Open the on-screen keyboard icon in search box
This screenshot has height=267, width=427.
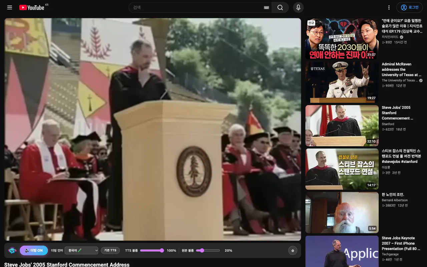tap(266, 7)
